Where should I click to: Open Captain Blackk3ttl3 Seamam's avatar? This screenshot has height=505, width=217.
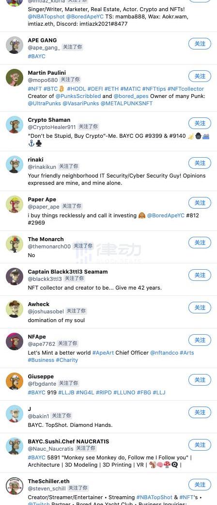pos(15,277)
